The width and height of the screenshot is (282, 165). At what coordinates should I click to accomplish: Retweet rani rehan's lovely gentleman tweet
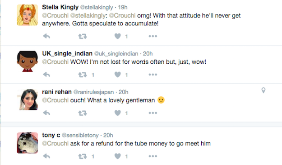83,113
